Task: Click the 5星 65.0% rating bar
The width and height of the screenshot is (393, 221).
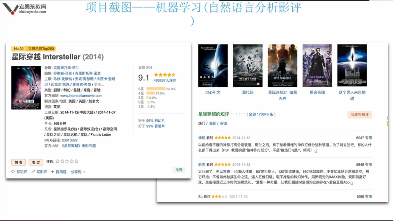Action: tap(156, 89)
